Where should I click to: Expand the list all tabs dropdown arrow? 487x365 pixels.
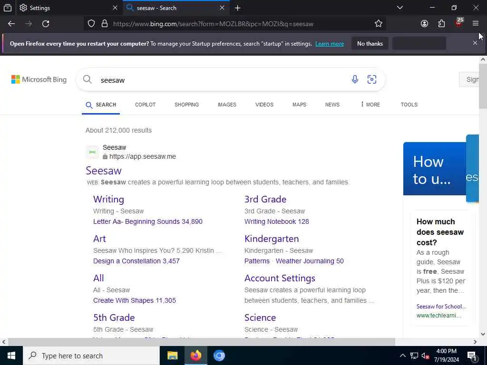coord(400,8)
